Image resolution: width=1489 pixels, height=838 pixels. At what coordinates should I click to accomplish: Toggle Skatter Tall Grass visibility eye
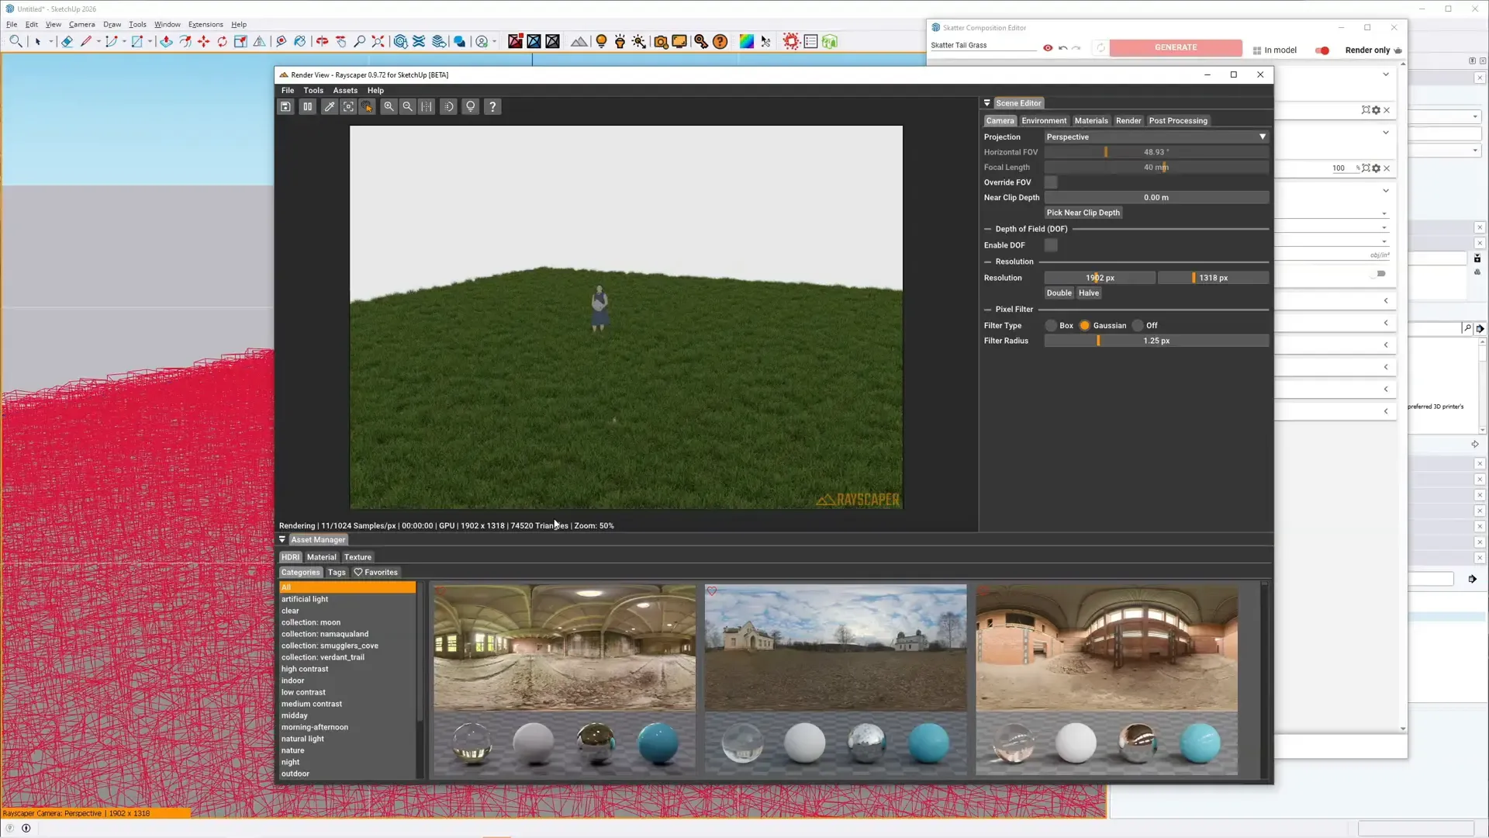tap(1048, 48)
